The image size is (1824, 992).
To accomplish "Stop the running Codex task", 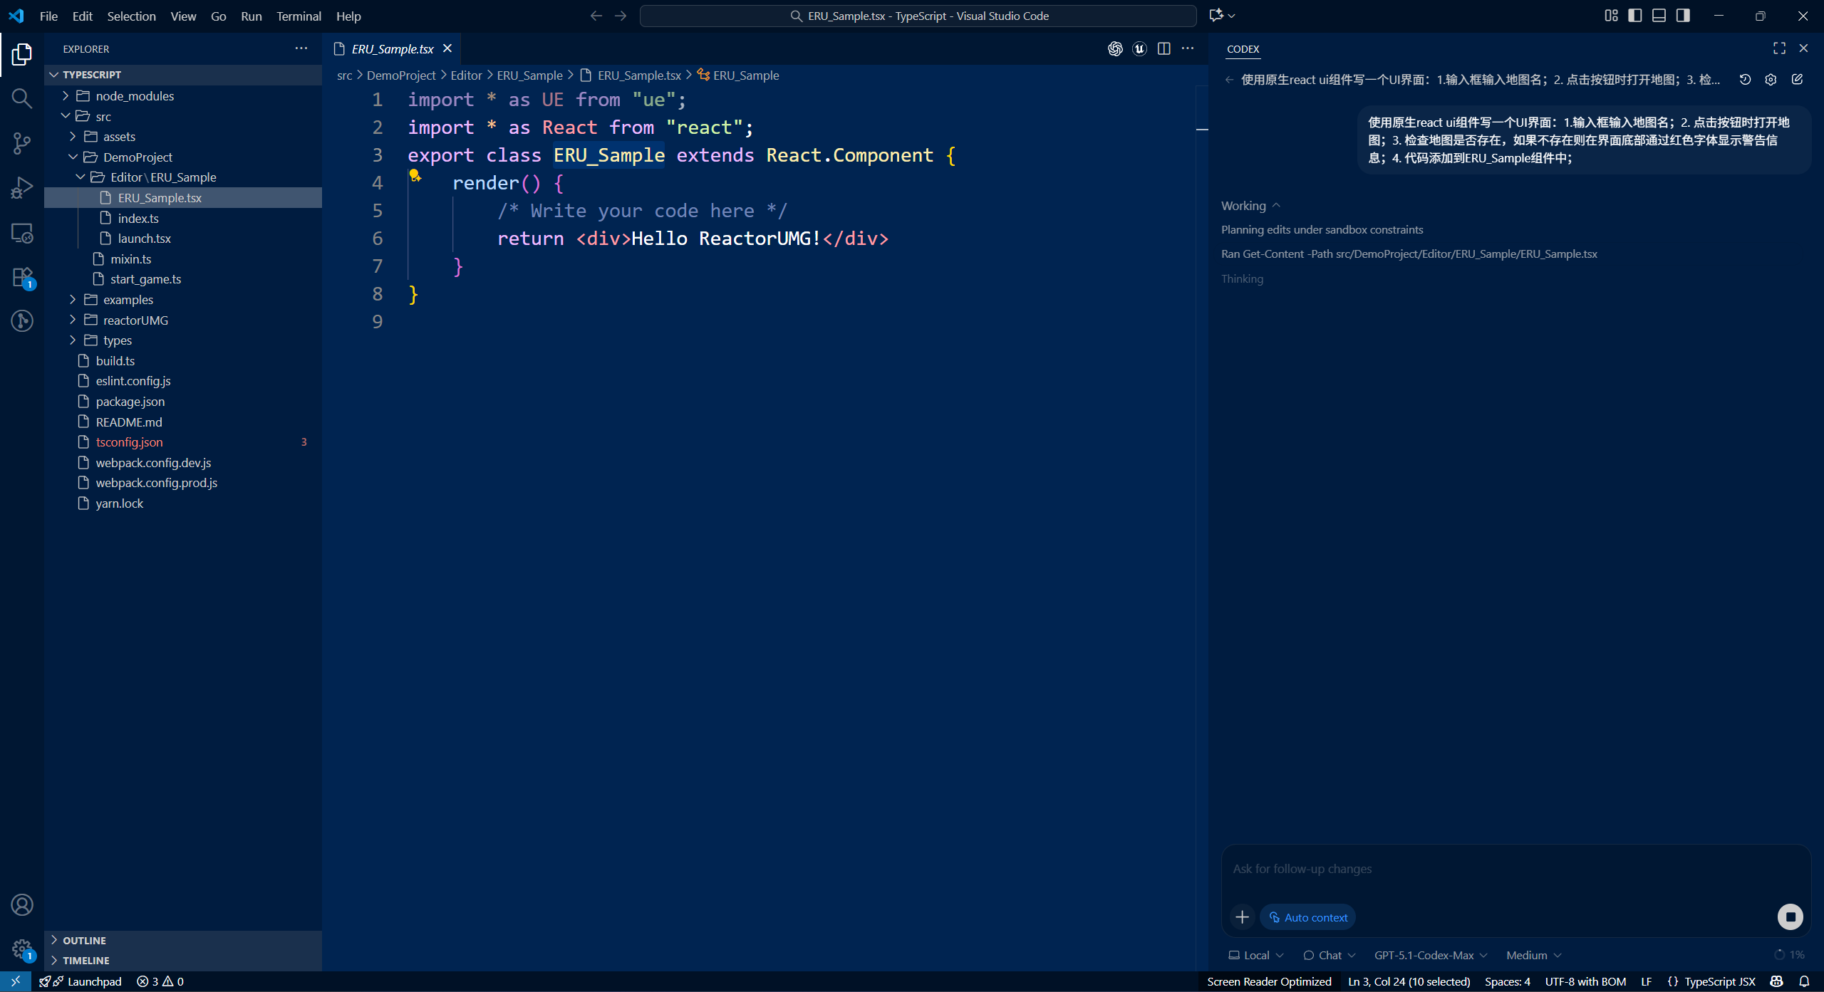I will click(x=1790, y=917).
